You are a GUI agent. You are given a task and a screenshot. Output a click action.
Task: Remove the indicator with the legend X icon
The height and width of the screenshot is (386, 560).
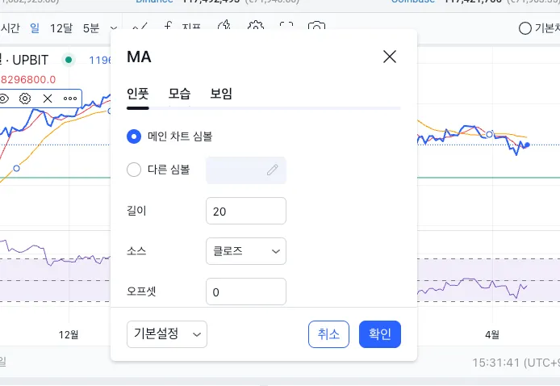[x=48, y=99]
